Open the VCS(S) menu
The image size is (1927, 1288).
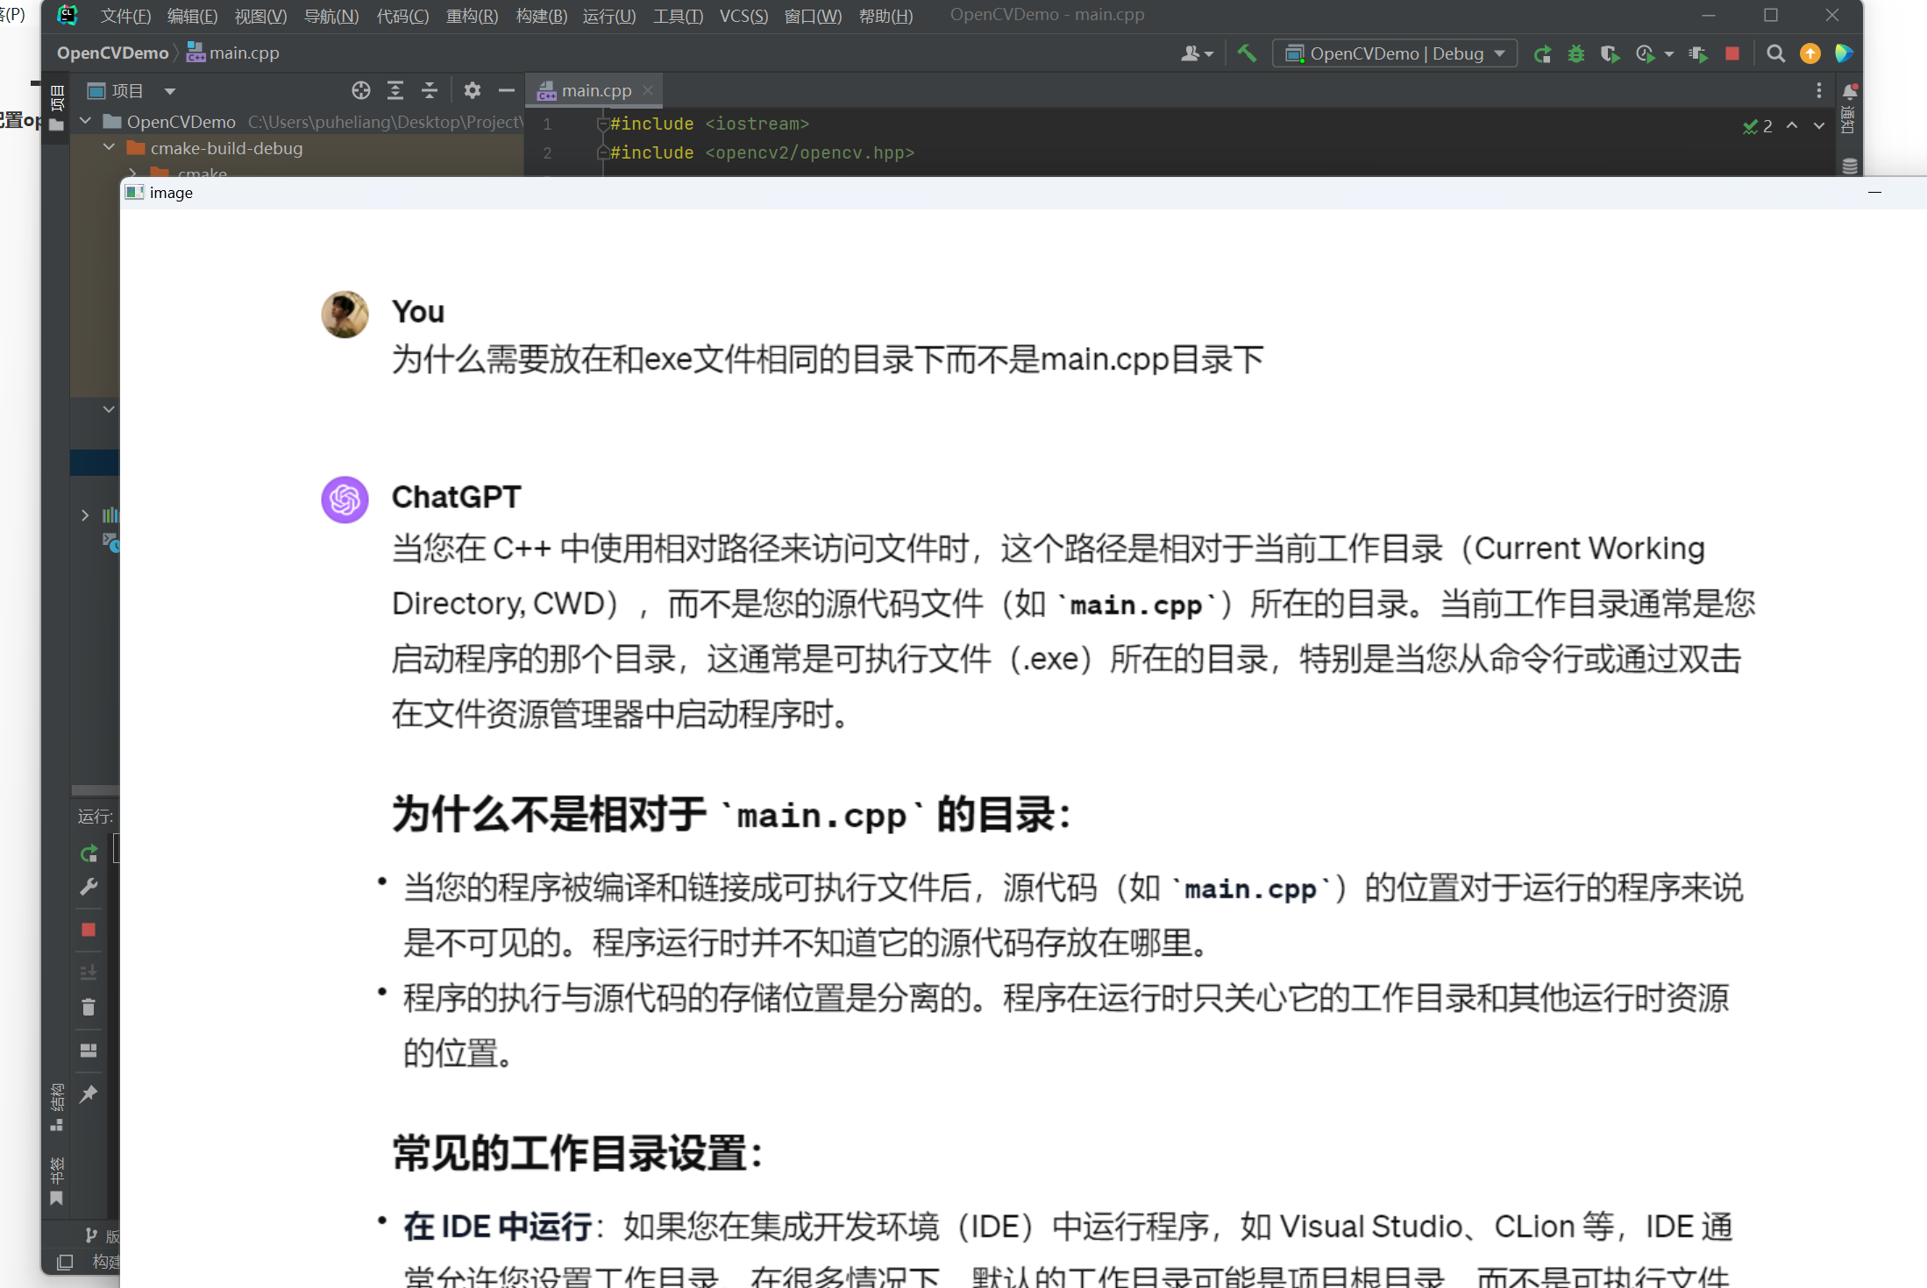743,16
